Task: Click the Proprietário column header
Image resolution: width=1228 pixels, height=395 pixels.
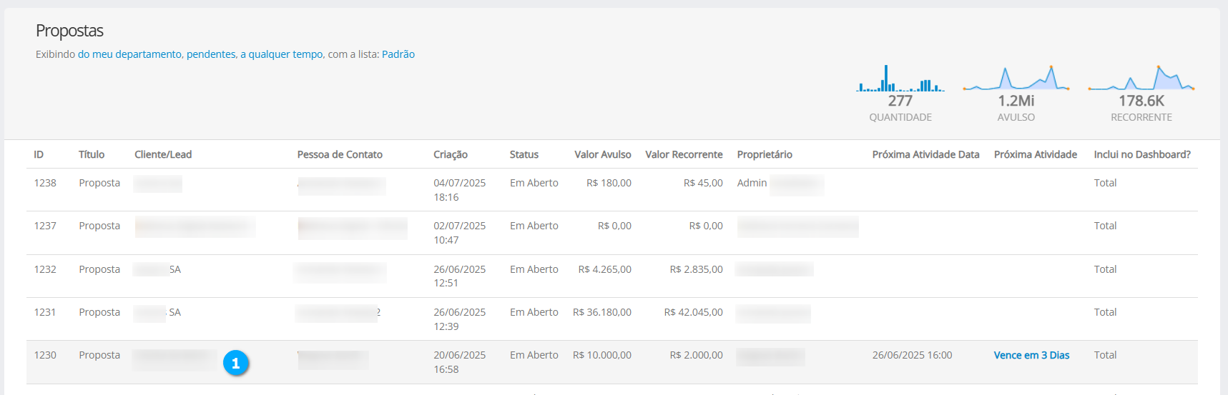Action: click(x=765, y=154)
